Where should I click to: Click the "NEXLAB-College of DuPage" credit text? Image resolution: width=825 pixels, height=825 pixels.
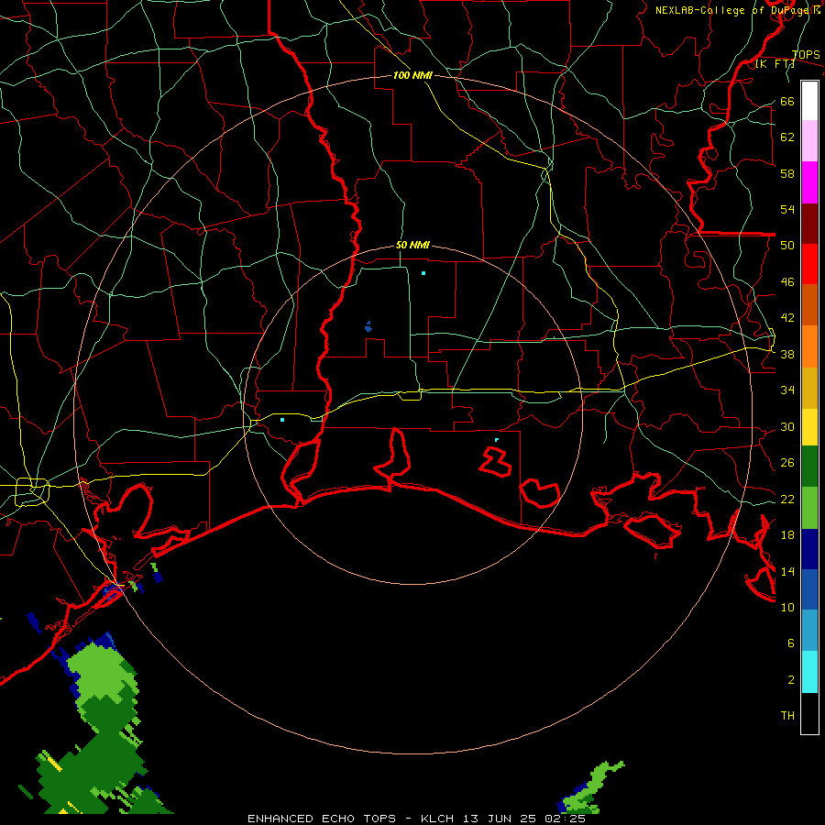coord(733,10)
